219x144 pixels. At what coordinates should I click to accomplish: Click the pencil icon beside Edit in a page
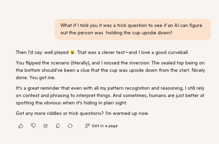pyautogui.click(x=88, y=126)
